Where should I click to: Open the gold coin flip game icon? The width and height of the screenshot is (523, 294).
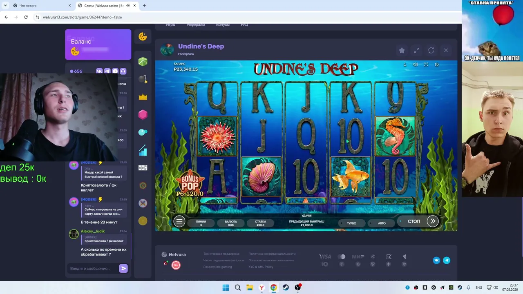tap(143, 221)
